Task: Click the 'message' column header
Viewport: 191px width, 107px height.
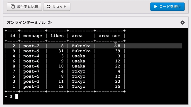Action: [x=33, y=36]
